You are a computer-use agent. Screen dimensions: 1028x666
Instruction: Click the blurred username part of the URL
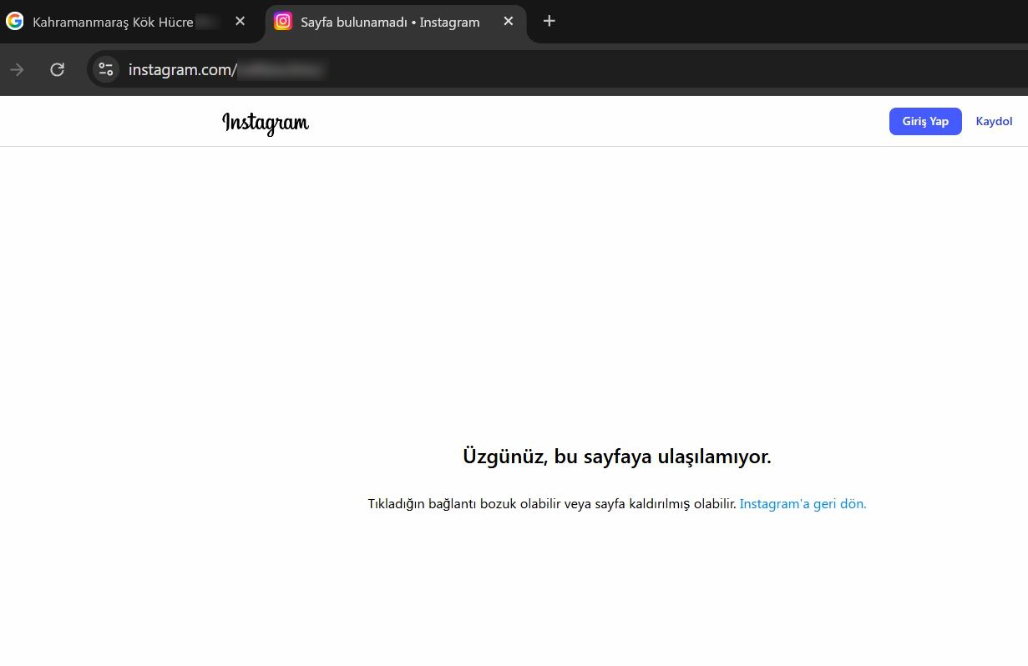tap(280, 70)
